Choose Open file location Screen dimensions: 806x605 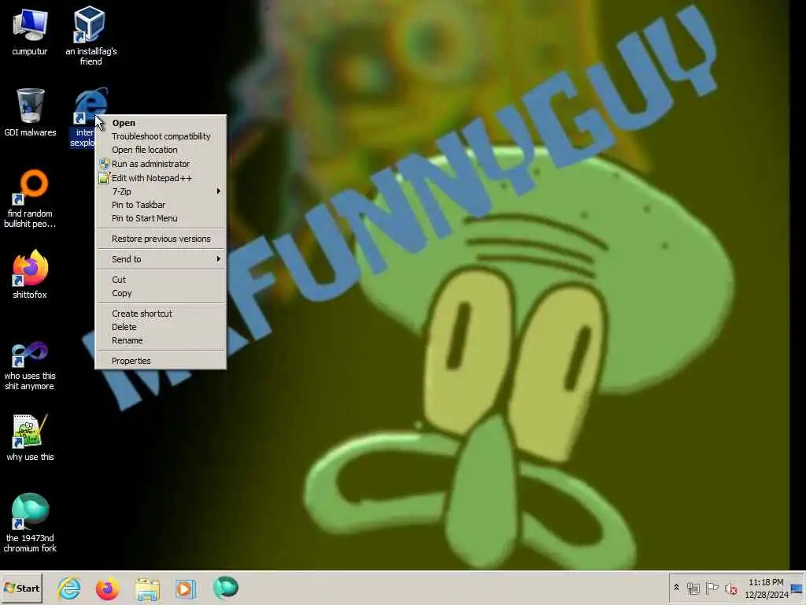(161, 150)
